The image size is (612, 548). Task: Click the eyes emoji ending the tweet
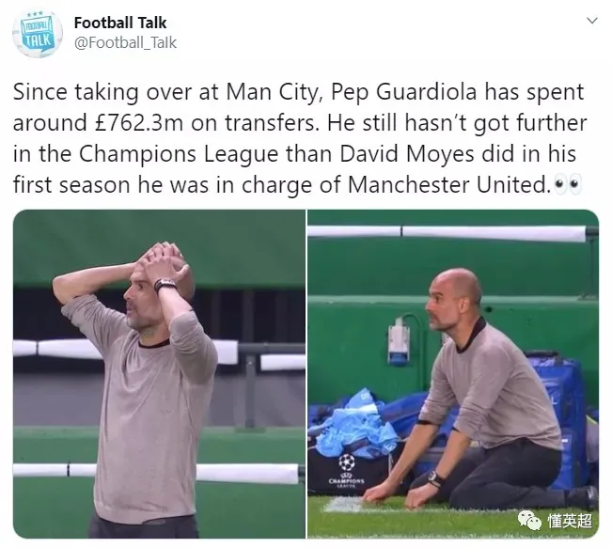click(x=568, y=184)
